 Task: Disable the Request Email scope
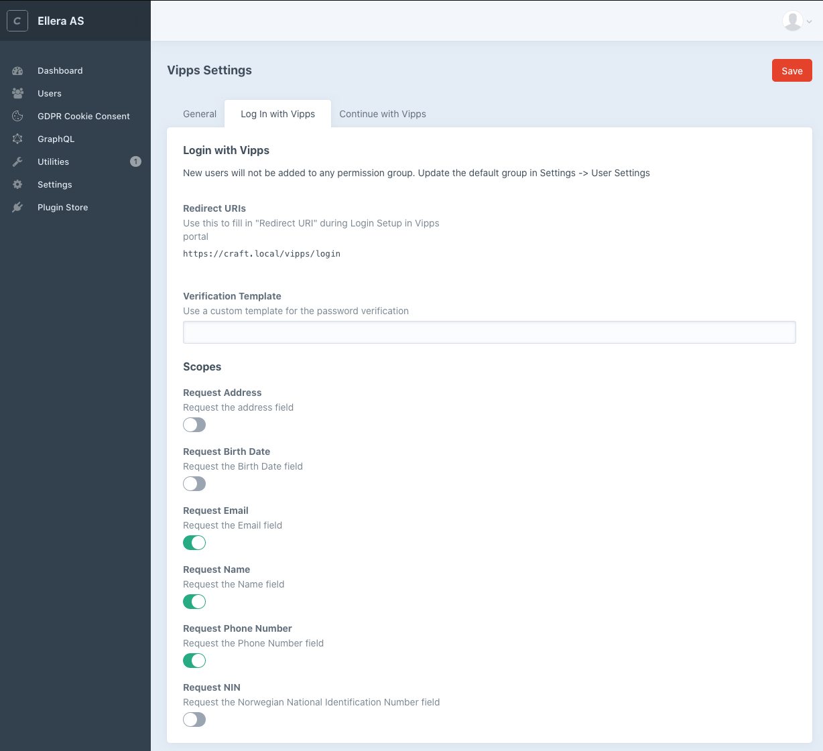pos(194,543)
